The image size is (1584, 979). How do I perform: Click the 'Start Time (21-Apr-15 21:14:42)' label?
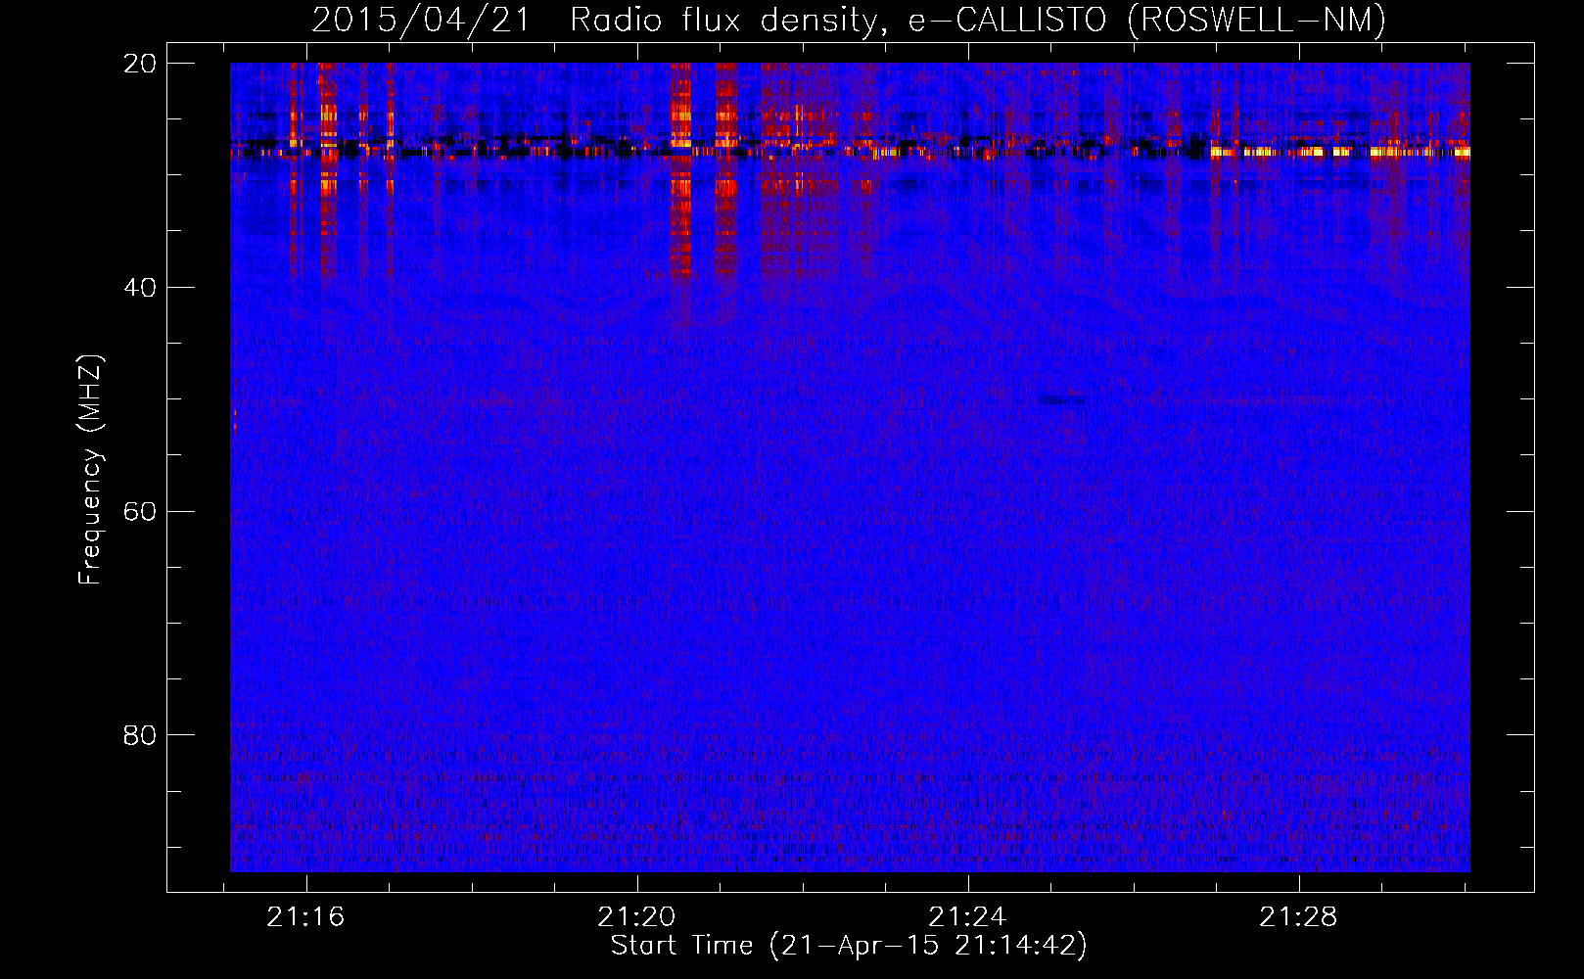(x=849, y=946)
